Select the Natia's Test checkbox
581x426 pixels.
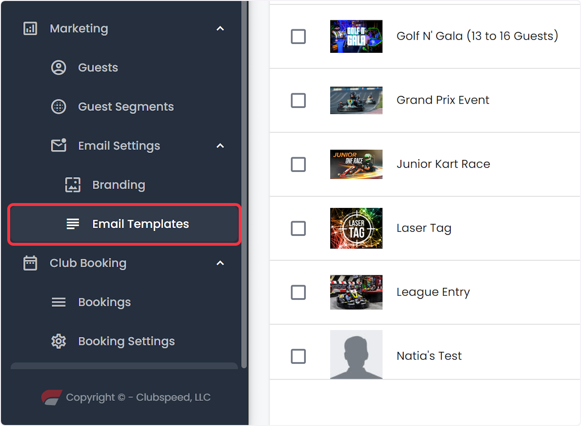(x=298, y=356)
